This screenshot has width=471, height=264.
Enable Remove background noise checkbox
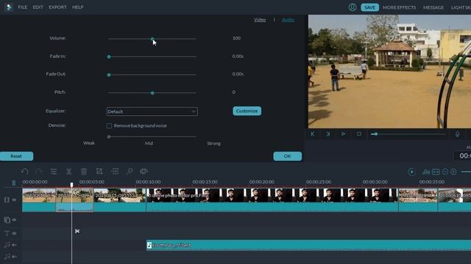point(109,125)
